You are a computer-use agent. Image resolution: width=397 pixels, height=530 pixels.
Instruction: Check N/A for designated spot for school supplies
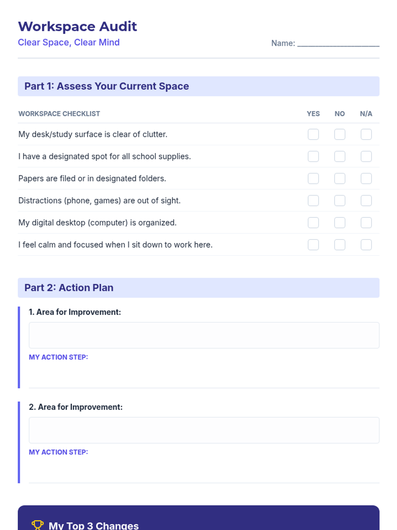click(x=366, y=156)
